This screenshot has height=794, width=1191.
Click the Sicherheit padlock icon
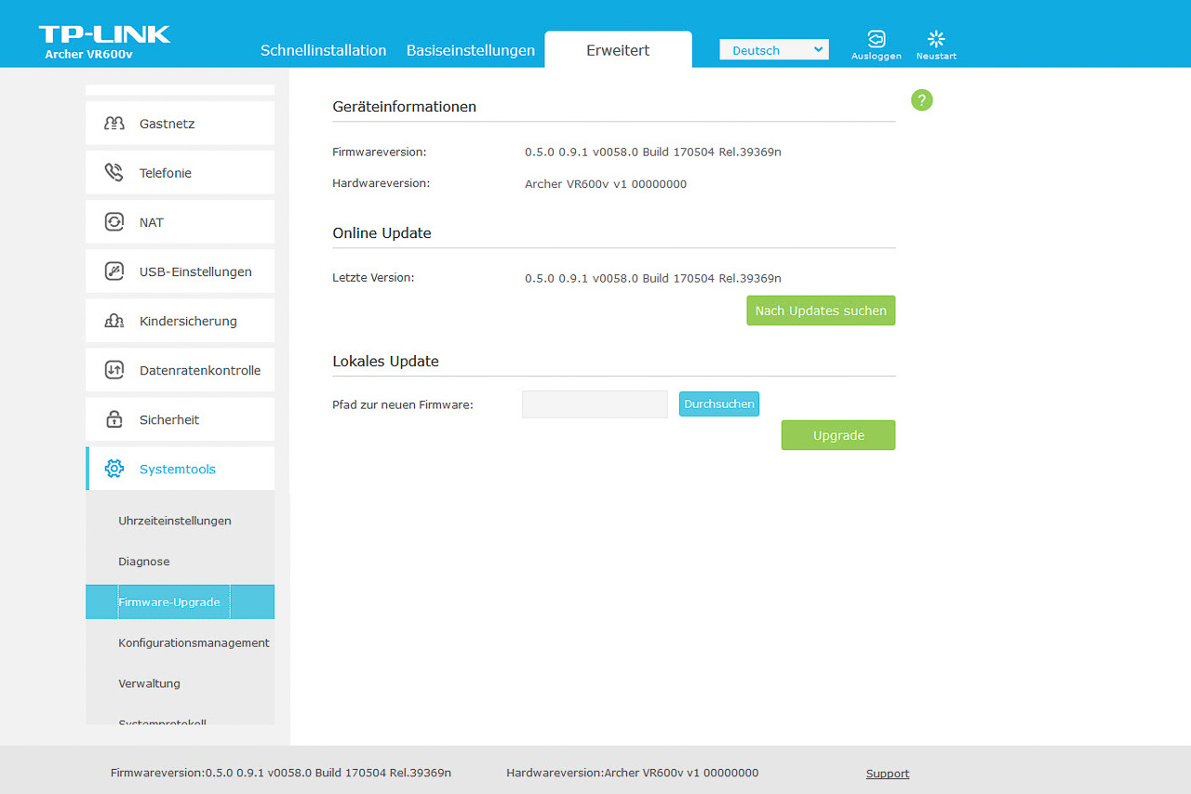(x=114, y=419)
